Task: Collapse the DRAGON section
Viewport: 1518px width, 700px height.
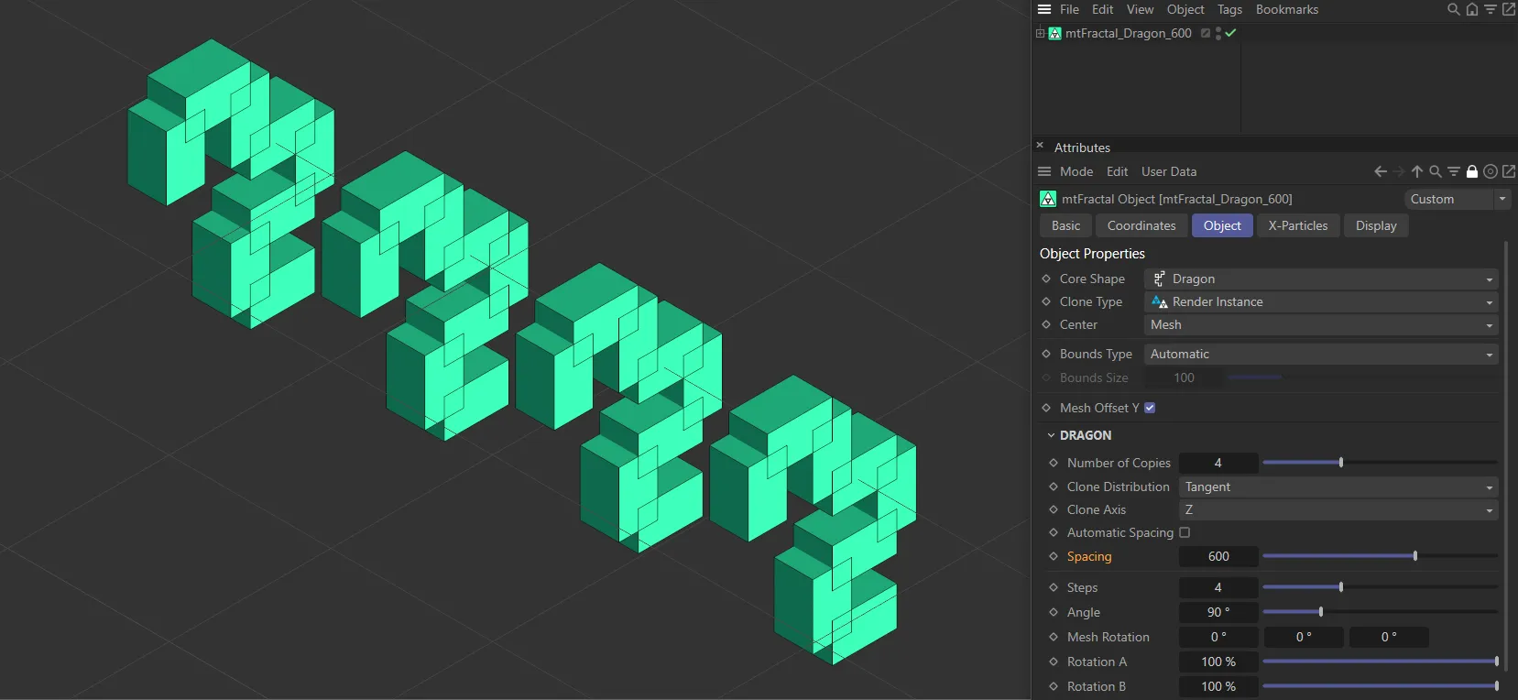Action: 1051,435
